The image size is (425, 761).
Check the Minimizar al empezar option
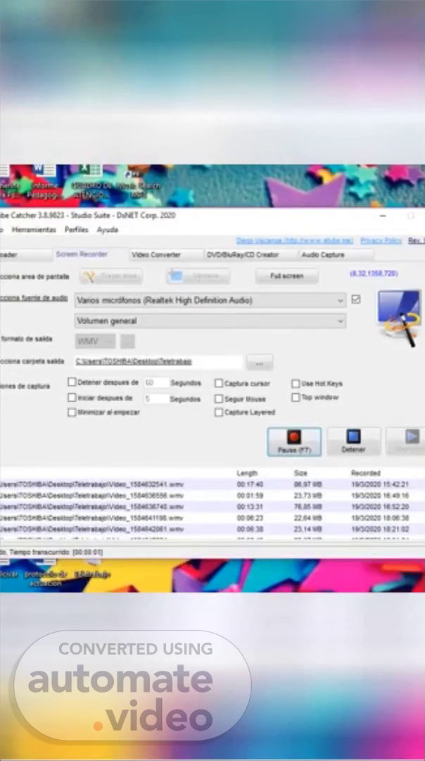72,413
